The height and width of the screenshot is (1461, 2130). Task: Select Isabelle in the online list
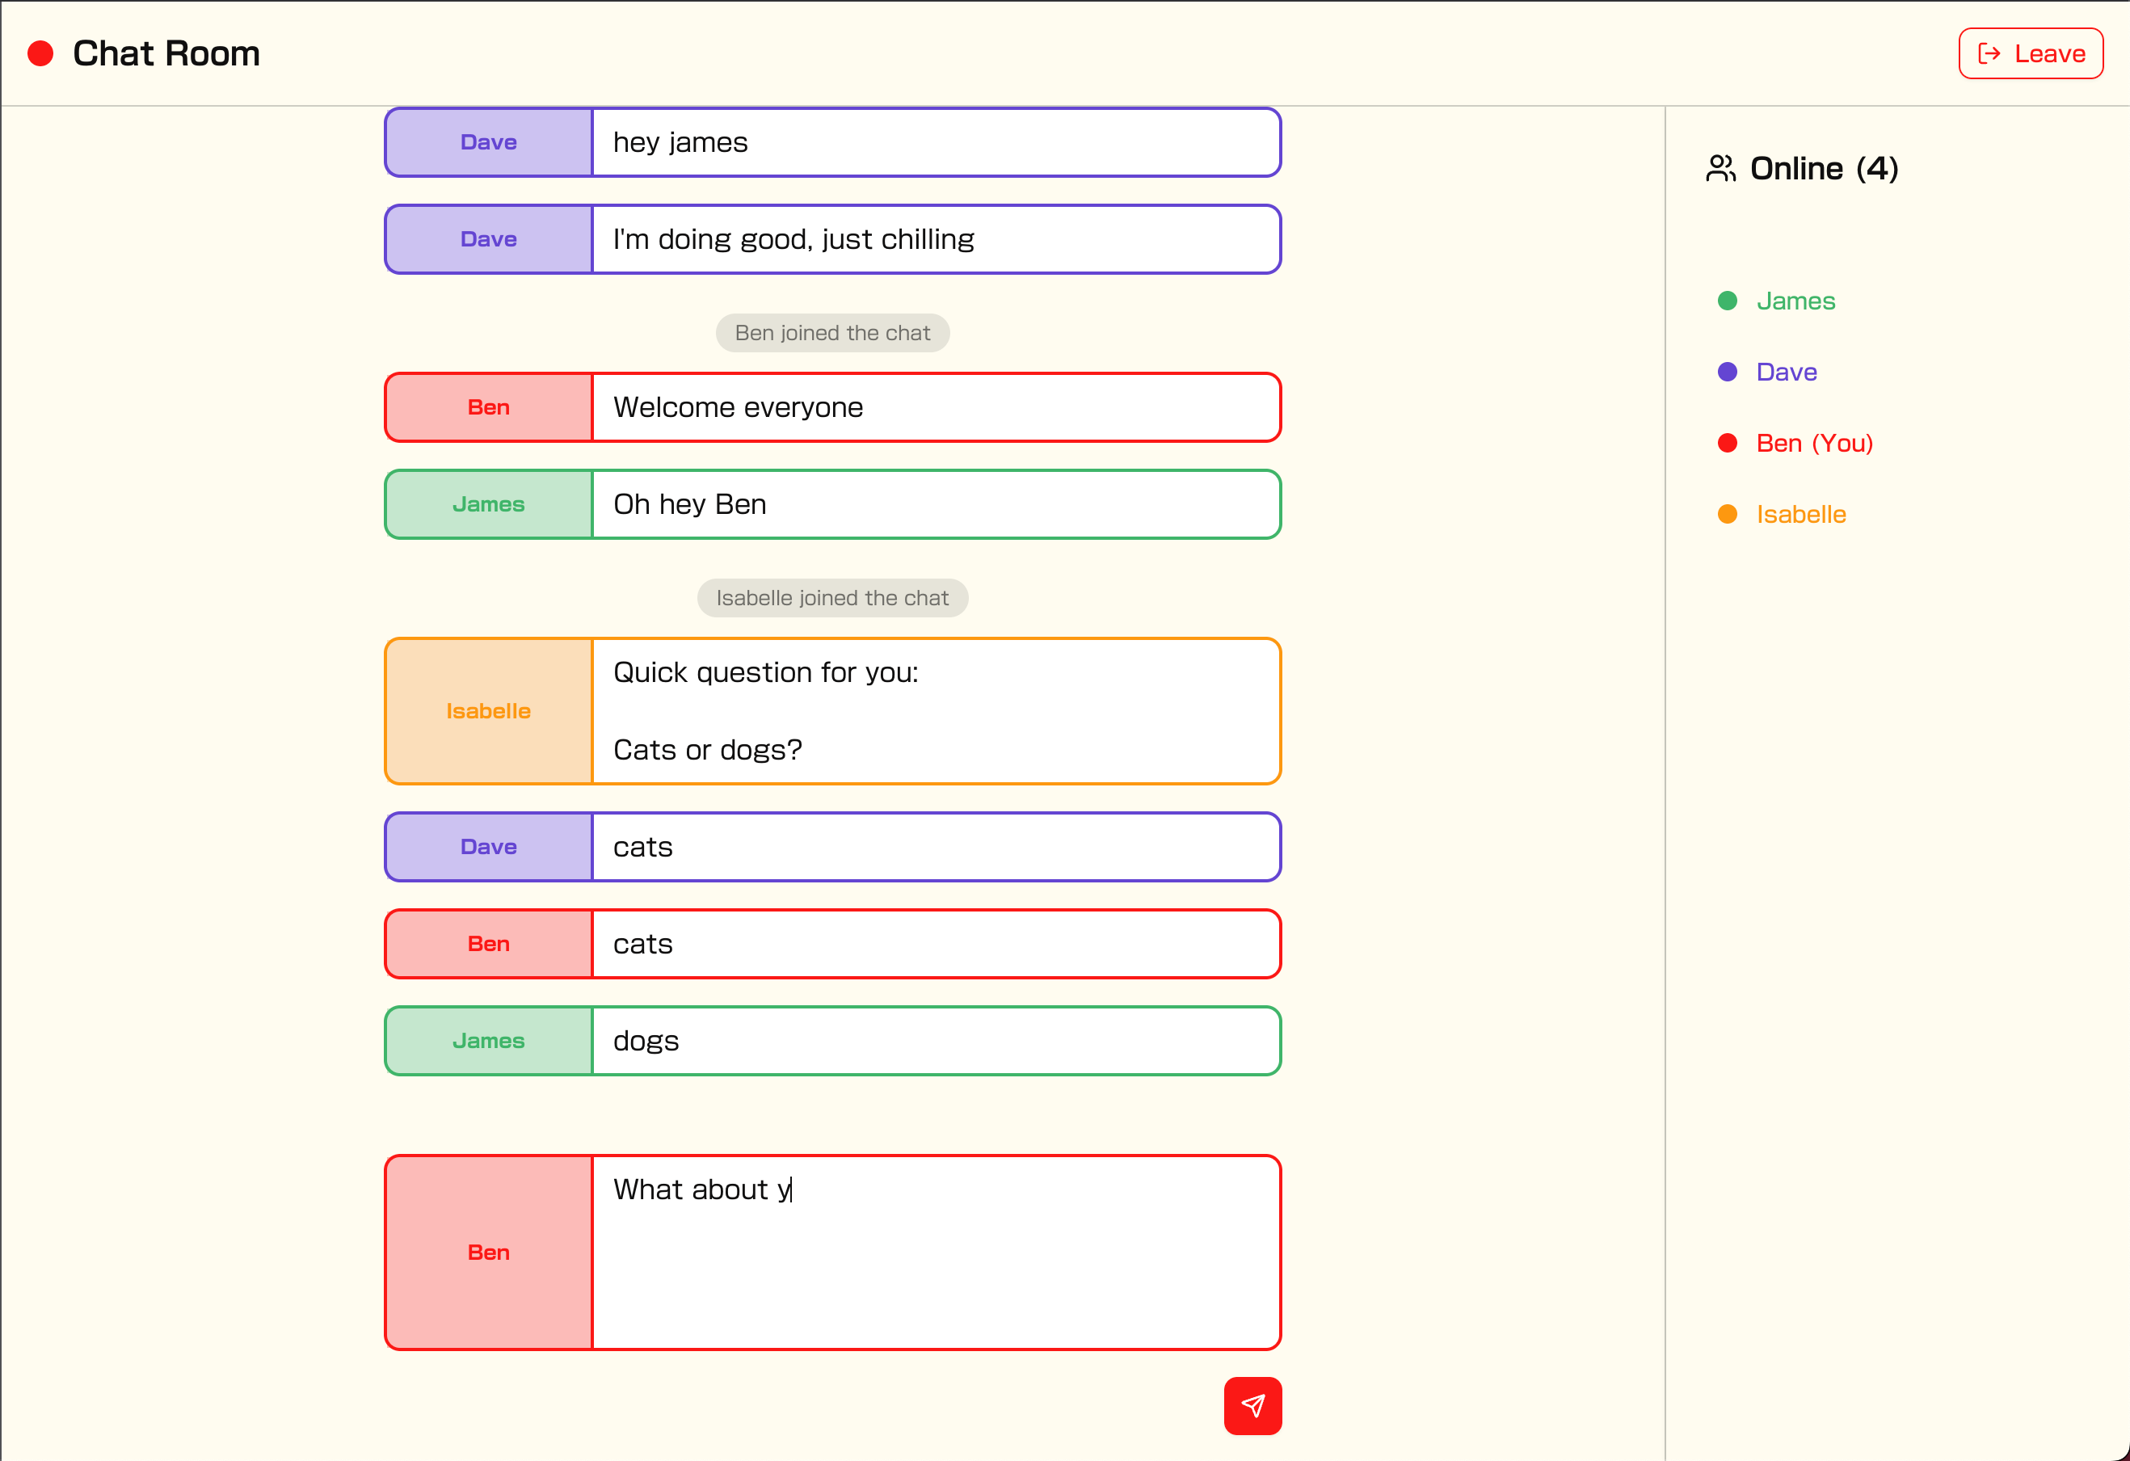pos(1800,514)
